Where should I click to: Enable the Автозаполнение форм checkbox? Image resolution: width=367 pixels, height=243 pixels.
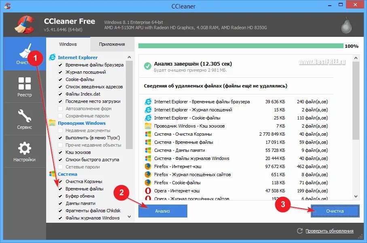(60, 109)
